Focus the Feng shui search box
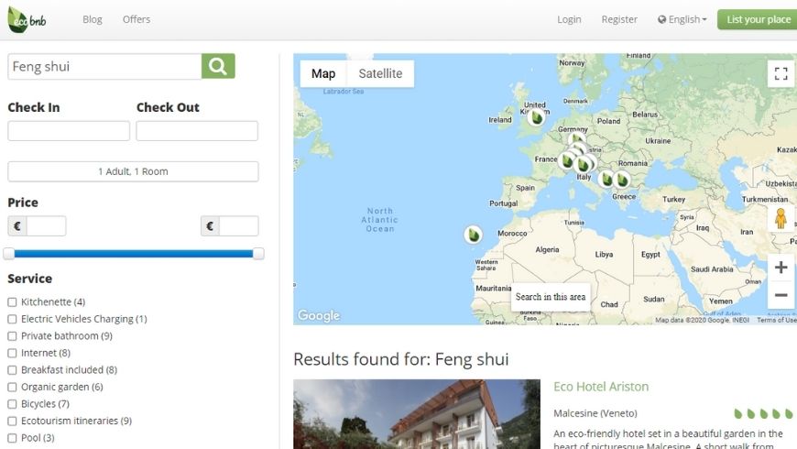 tap(104, 67)
